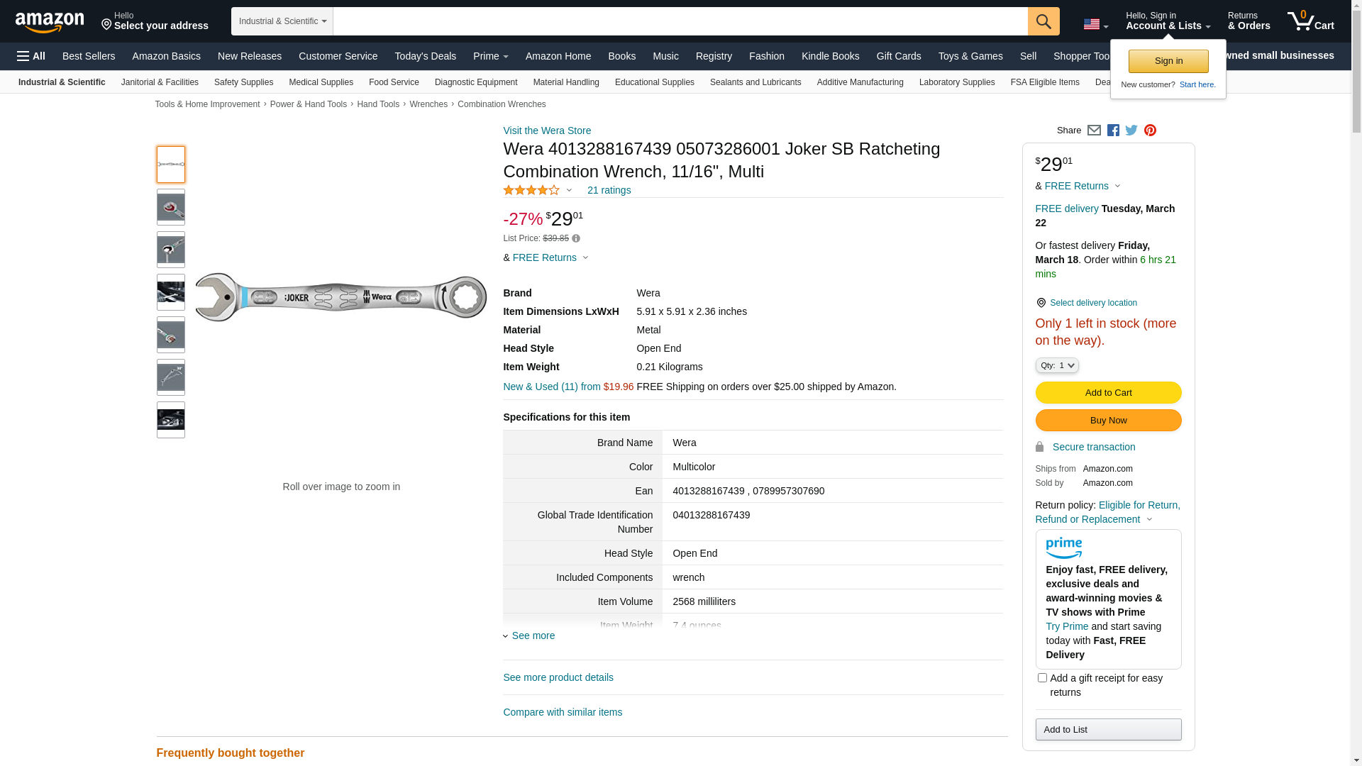The image size is (1362, 766).
Task: Select Safety Supplies category tab
Action: pos(243,82)
